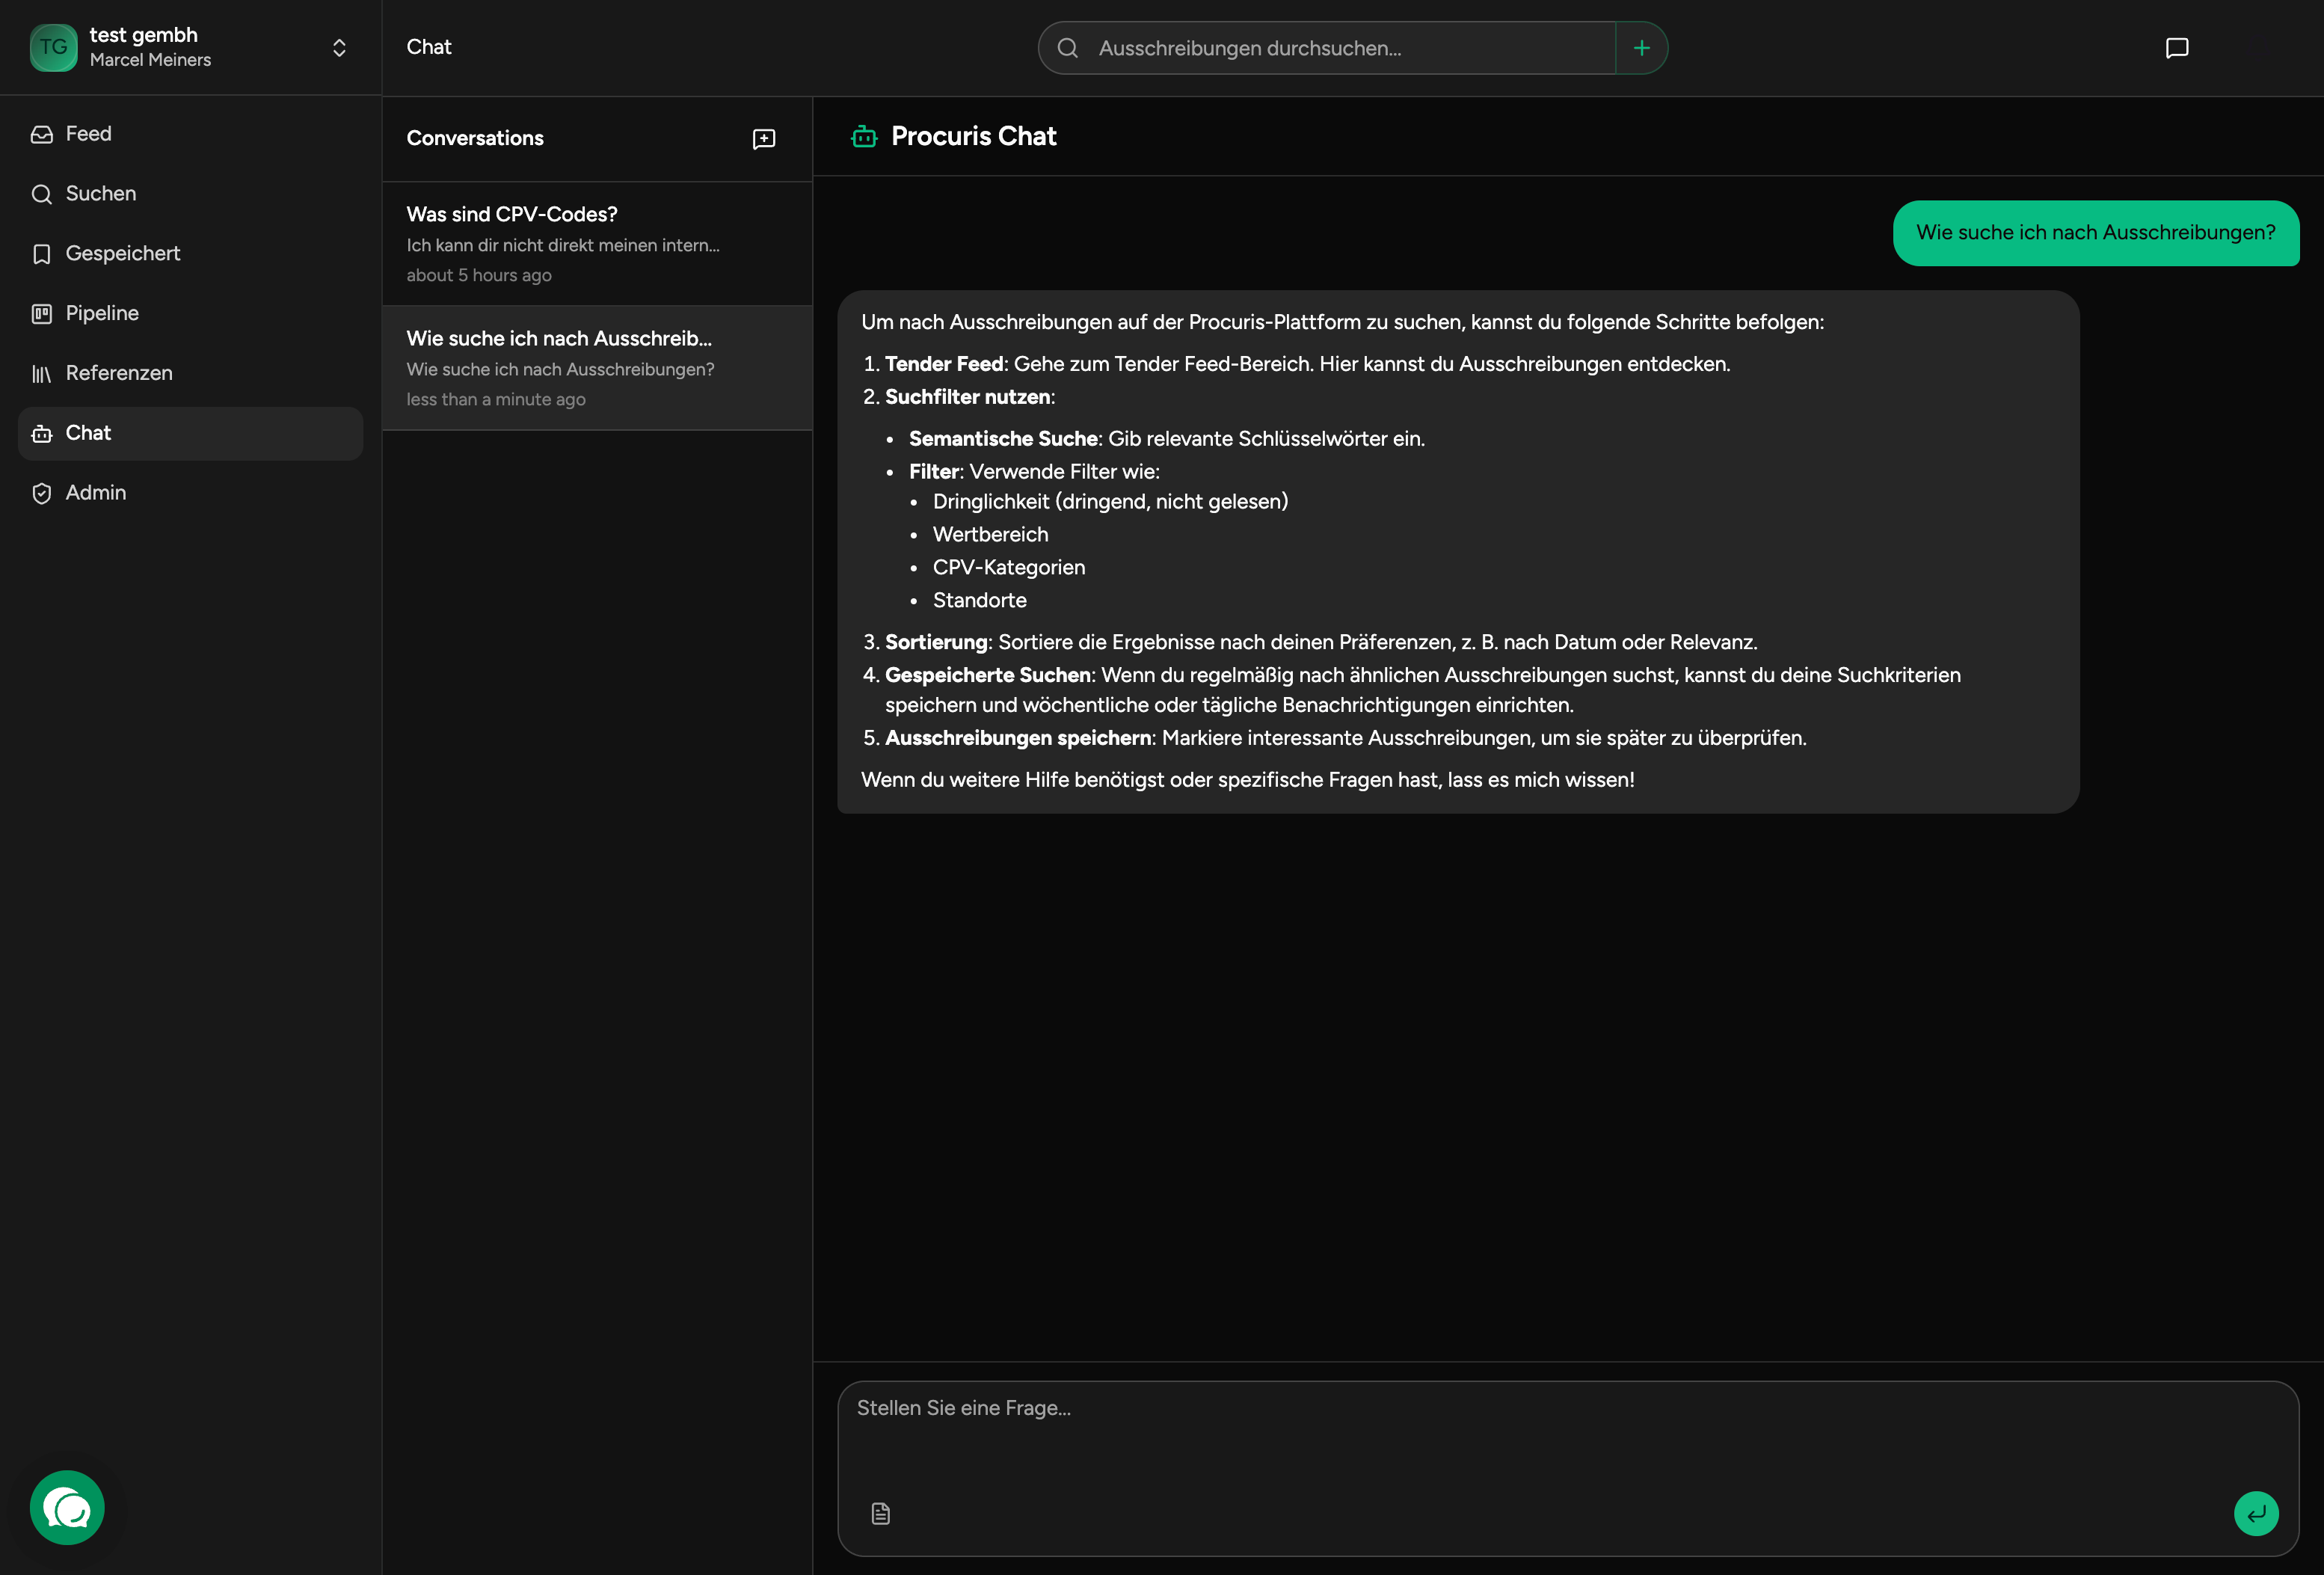Click the green plus beside the search bar
This screenshot has height=1575, width=2324.
(x=1641, y=48)
